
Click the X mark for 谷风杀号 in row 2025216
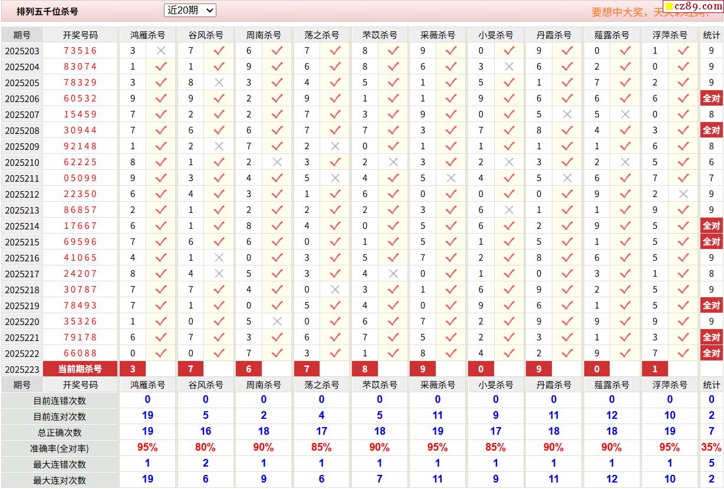219,258
